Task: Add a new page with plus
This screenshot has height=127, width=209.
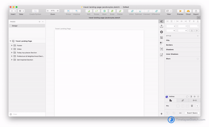Action: [x=39, y=22]
